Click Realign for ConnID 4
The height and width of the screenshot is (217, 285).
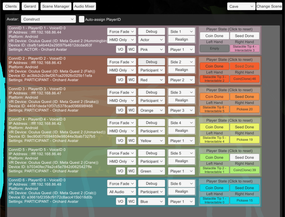pos(181,130)
